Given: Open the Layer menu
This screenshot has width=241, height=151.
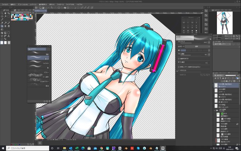Looking at the screenshot, I should [x=33, y=5].
